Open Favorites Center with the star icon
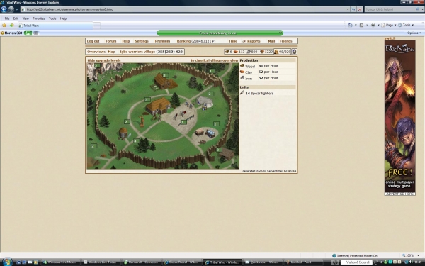Viewport: 425px width, 266px height. (x=4, y=26)
